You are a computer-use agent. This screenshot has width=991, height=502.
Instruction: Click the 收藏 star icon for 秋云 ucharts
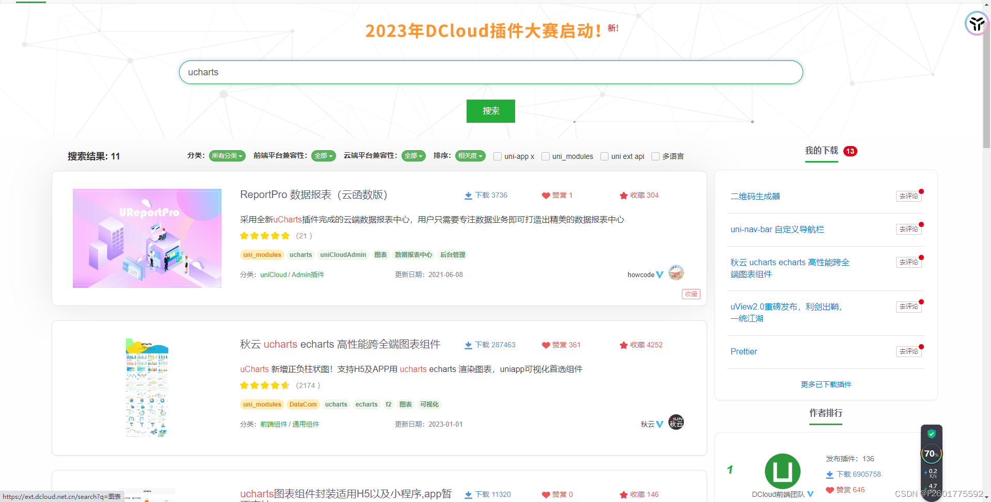coord(624,345)
